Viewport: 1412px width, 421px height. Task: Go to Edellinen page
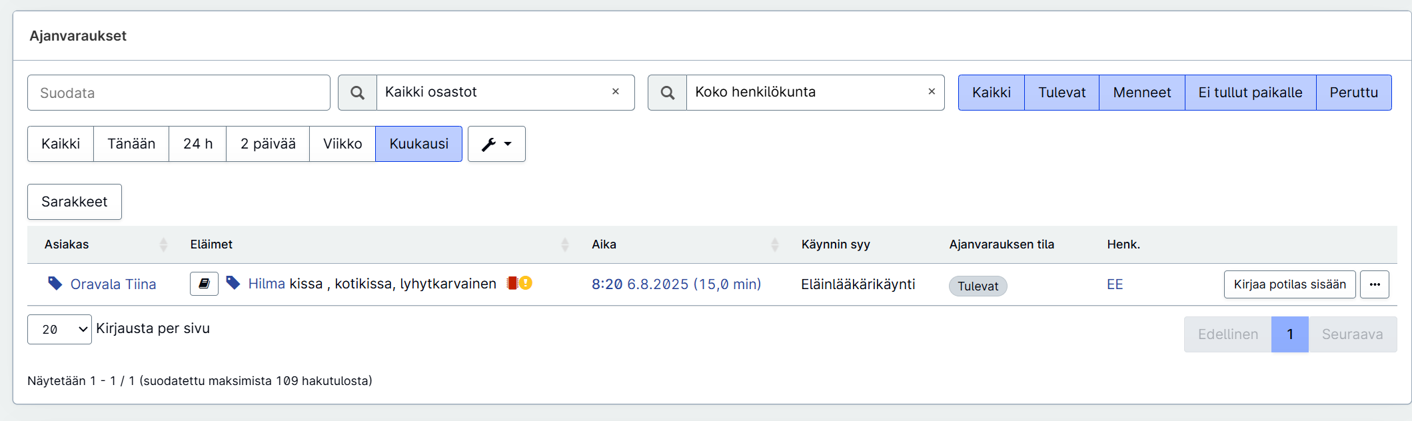click(x=1228, y=334)
